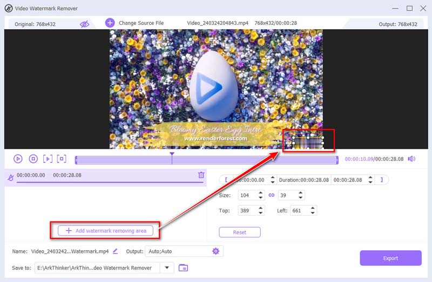Click the purple plus Change Source File icon
The width and height of the screenshot is (432, 282).
coord(110,23)
